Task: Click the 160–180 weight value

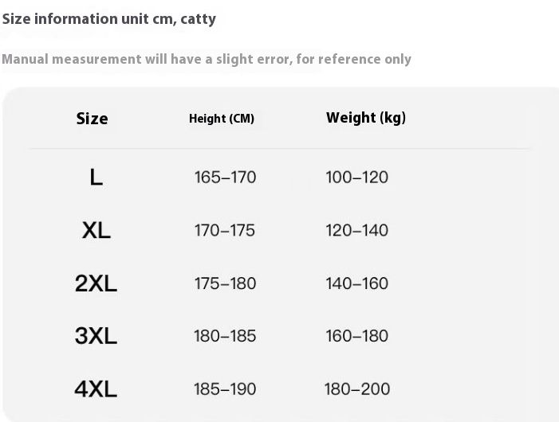Action: (356, 336)
